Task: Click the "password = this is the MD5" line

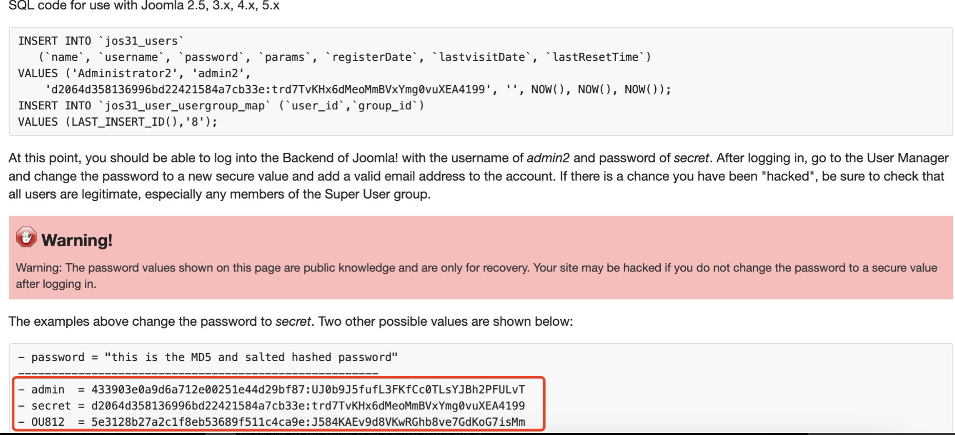Action: coord(208,358)
